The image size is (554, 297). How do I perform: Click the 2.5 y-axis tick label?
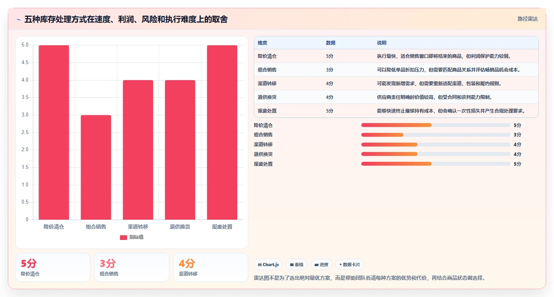coord(25,132)
